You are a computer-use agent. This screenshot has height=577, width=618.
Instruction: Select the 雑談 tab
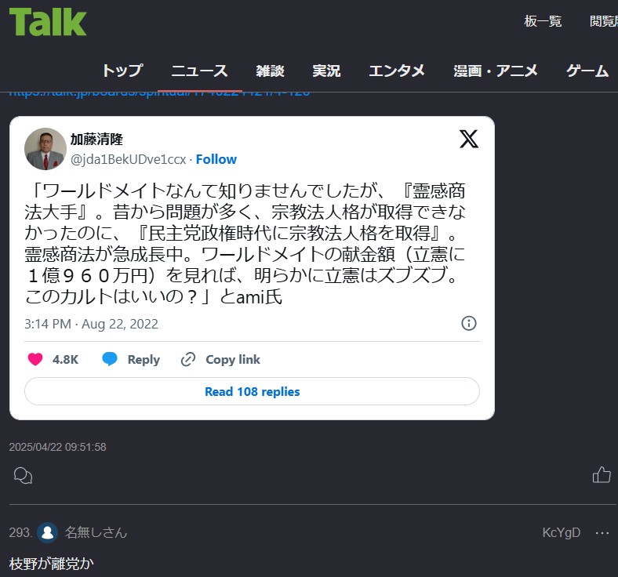[270, 71]
